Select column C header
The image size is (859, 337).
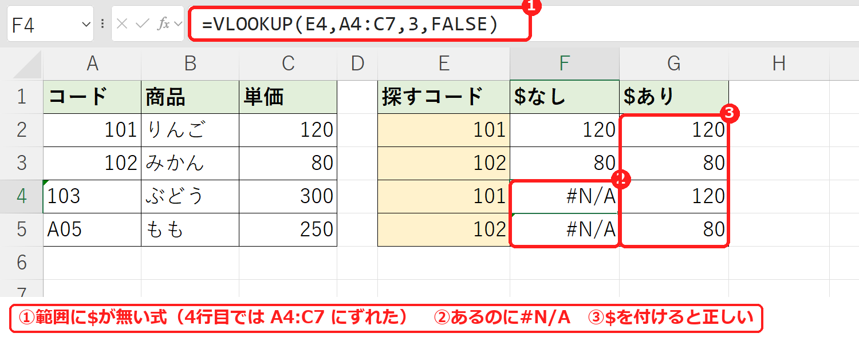click(288, 64)
